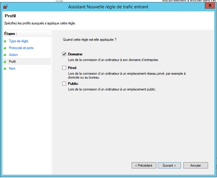
Task: Click the bold Public label text
Action: point(73,84)
